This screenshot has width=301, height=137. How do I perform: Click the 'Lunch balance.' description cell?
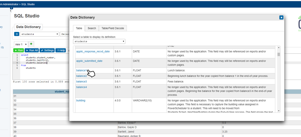[x=220, y=70]
